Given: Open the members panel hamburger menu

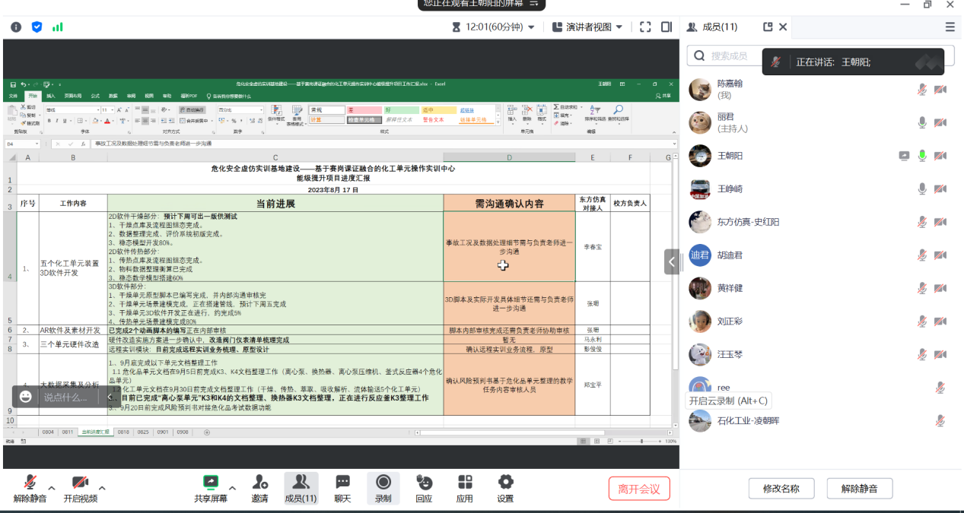Looking at the screenshot, I should pyautogui.click(x=950, y=27).
